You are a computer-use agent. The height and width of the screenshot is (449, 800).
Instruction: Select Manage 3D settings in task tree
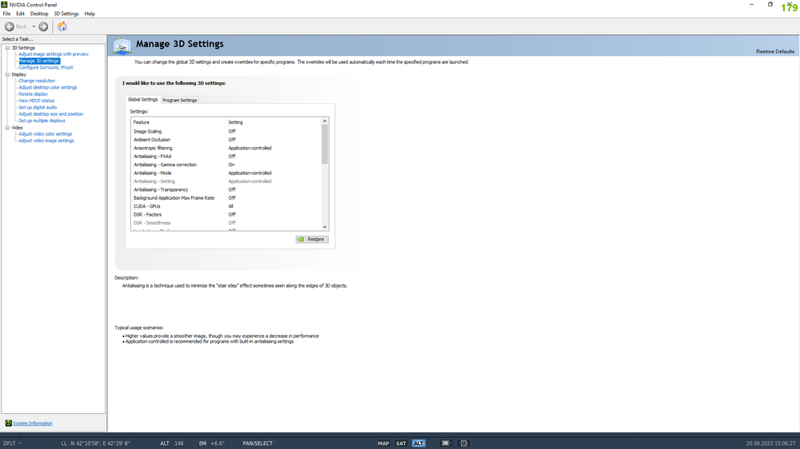38,61
